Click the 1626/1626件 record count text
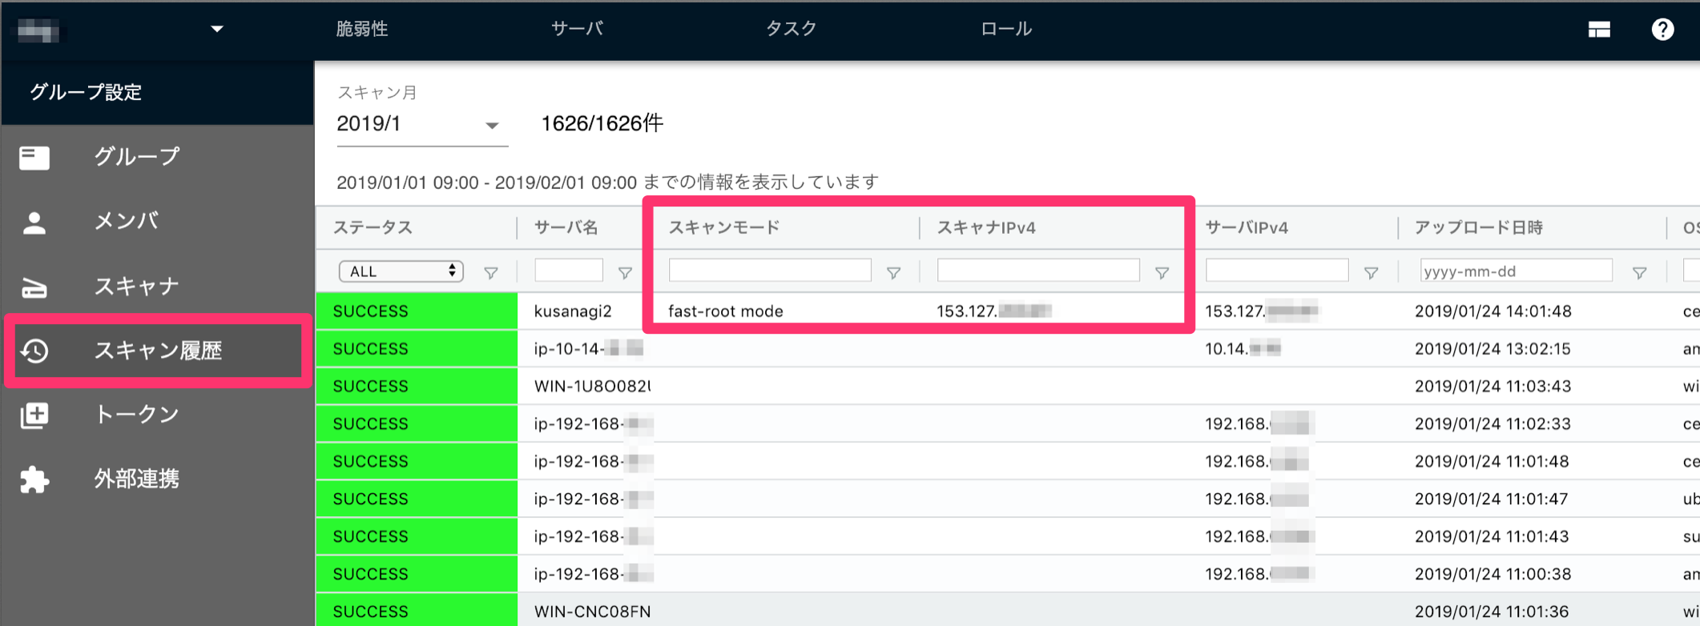The image size is (1700, 626). pos(602,124)
